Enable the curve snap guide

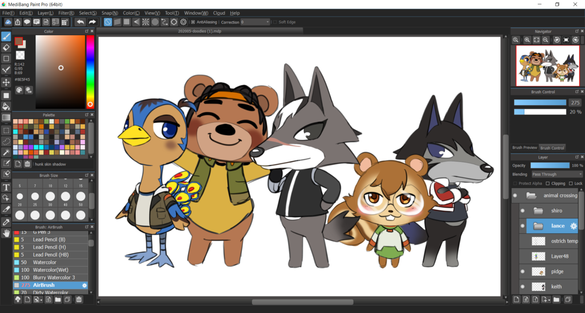pos(165,22)
